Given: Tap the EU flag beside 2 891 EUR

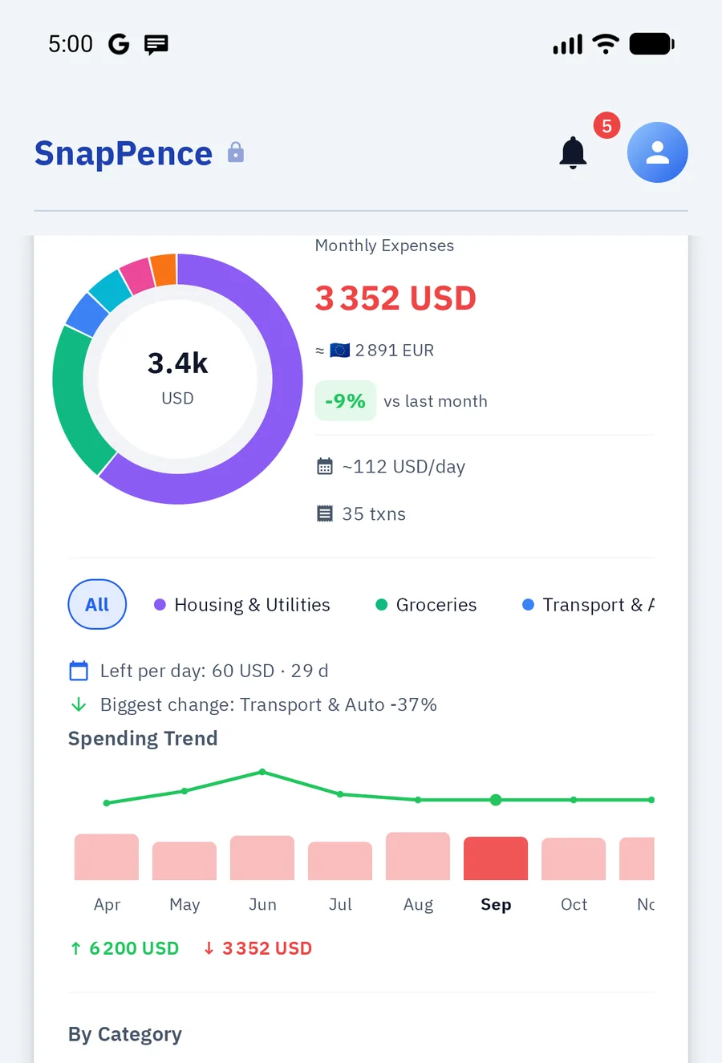Looking at the screenshot, I should pos(340,351).
